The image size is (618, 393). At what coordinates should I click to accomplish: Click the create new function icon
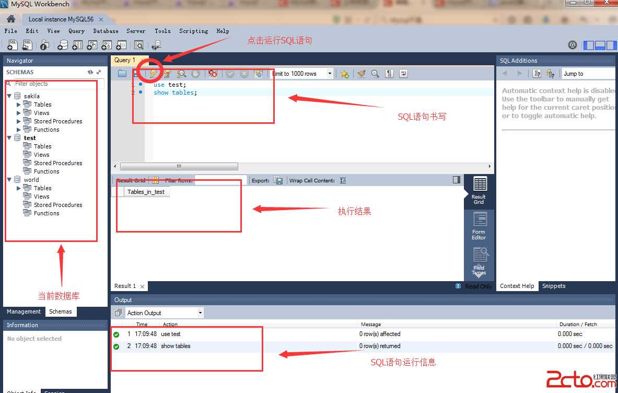point(121,45)
